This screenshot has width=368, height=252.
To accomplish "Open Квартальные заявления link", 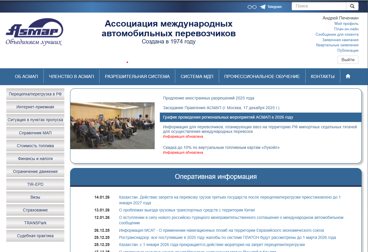I will point(337,45).
